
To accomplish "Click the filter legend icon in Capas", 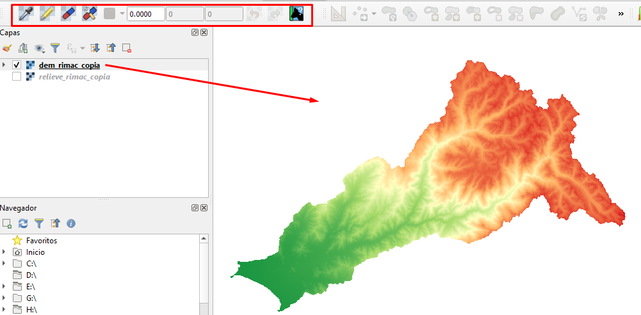I will [x=56, y=48].
